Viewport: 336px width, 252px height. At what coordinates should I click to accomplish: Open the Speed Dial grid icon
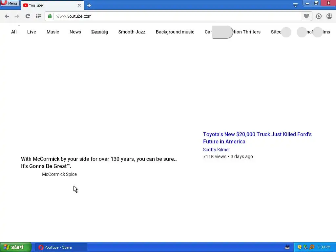[x=38, y=16]
